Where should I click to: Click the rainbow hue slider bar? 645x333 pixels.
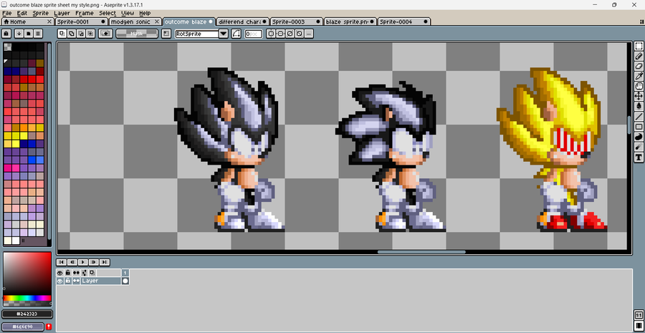click(x=27, y=298)
